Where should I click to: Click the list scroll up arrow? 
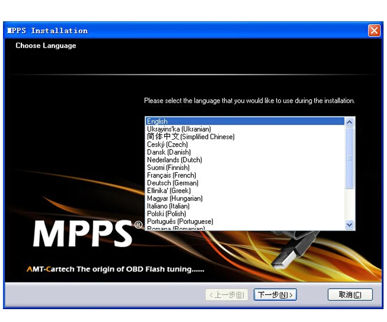[349, 122]
